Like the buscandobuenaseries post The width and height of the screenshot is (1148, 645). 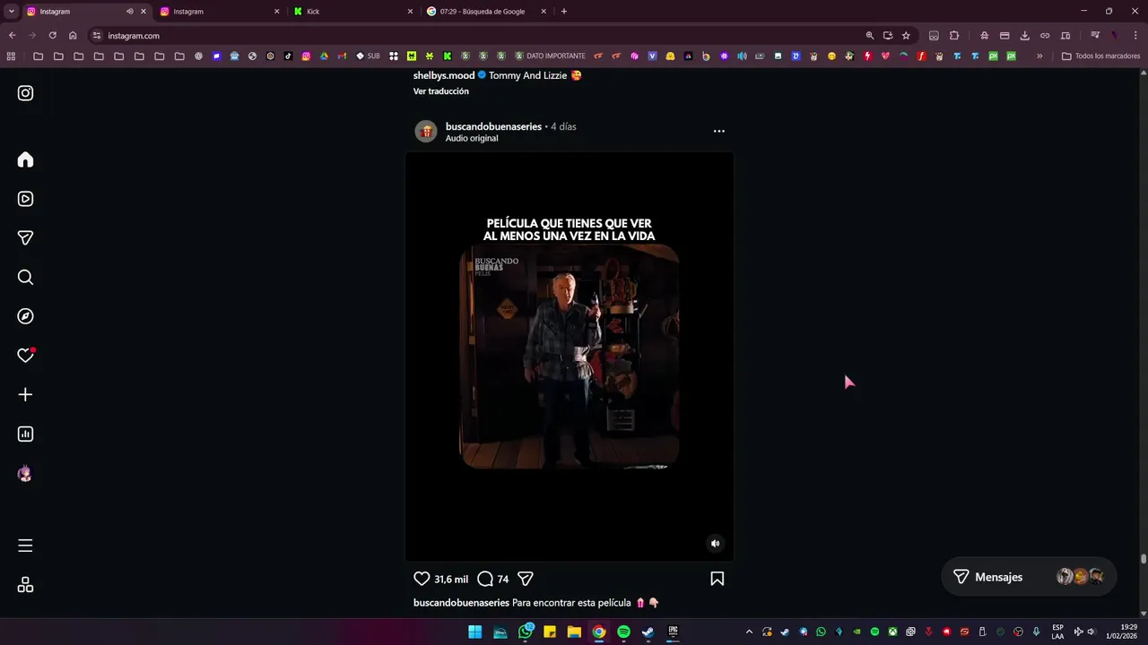tap(422, 579)
